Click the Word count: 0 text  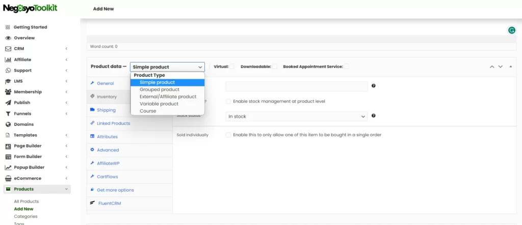pyautogui.click(x=103, y=46)
